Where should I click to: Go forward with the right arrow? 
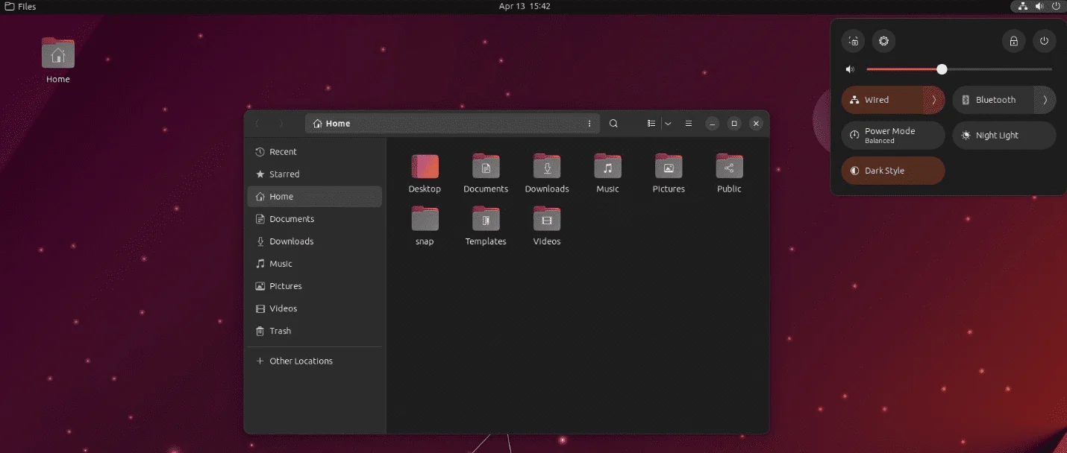[281, 124]
